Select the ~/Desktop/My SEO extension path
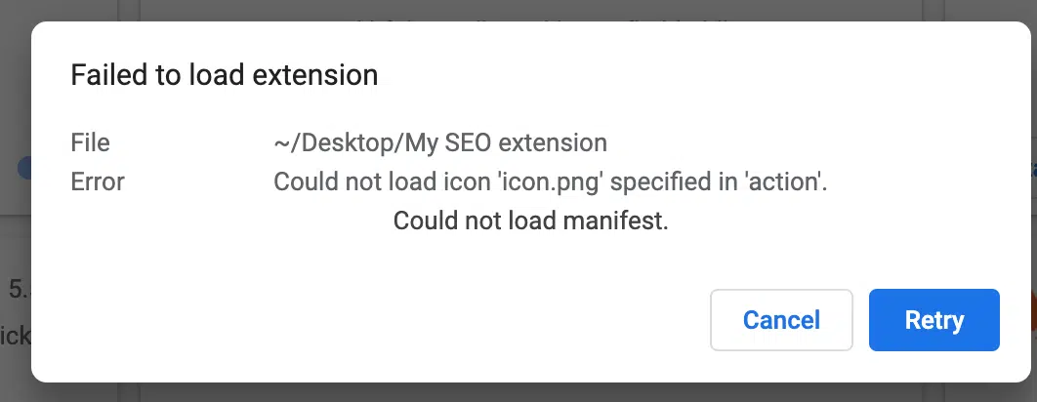Image resolution: width=1037 pixels, height=402 pixels. tap(439, 142)
